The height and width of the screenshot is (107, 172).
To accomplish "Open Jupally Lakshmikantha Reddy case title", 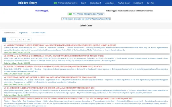I will click(53, 66).
